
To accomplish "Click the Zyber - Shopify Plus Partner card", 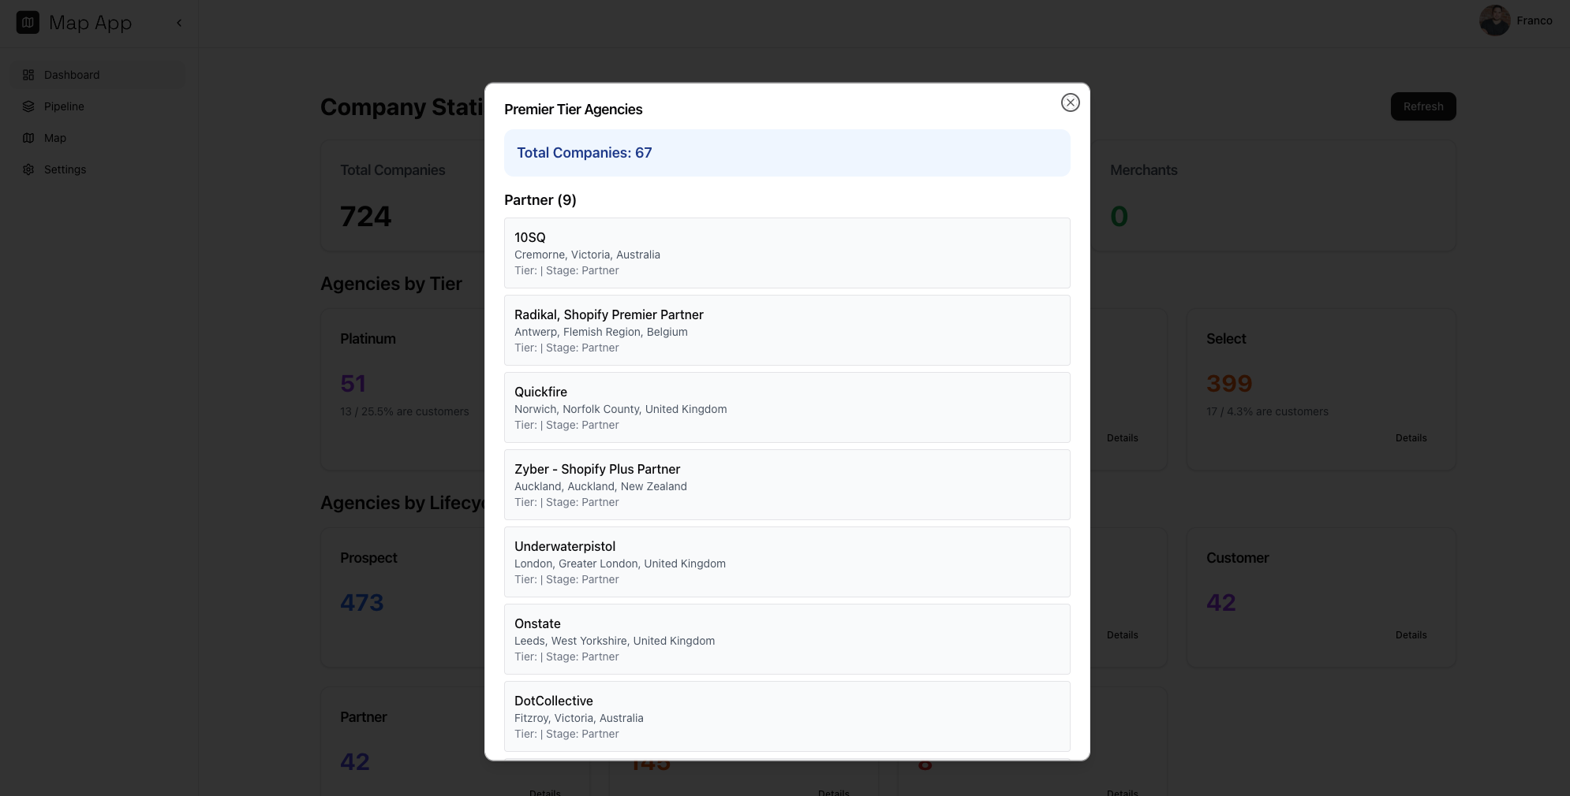I will (x=787, y=485).
